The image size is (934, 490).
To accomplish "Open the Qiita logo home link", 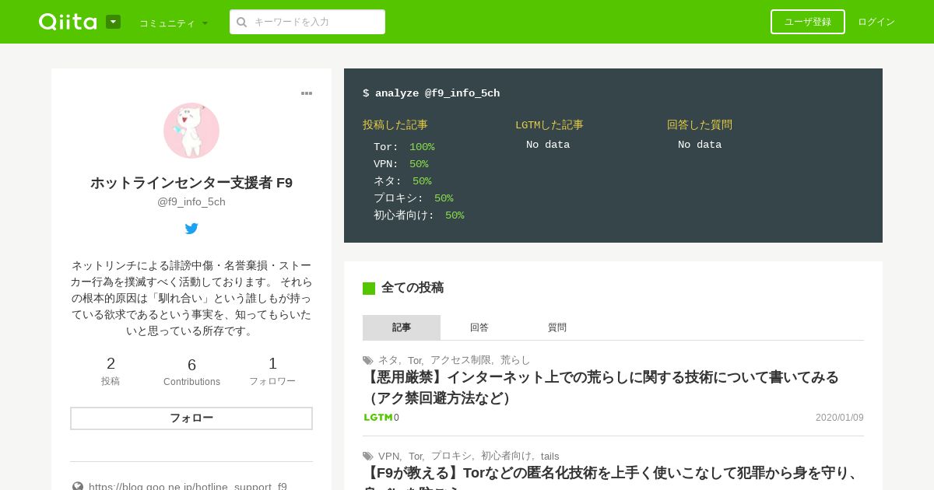I will coord(68,22).
